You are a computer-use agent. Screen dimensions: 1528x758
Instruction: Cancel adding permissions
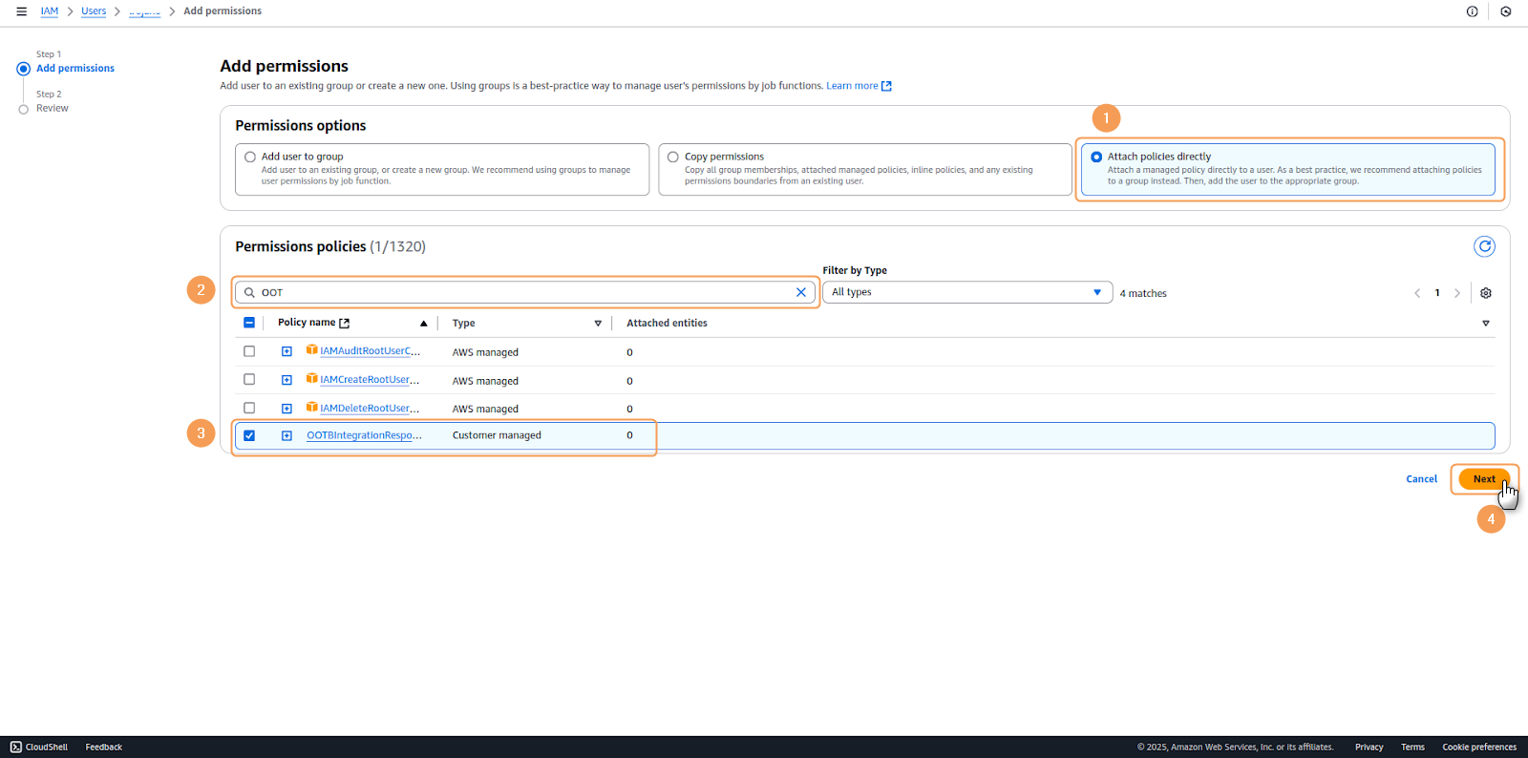1421,479
